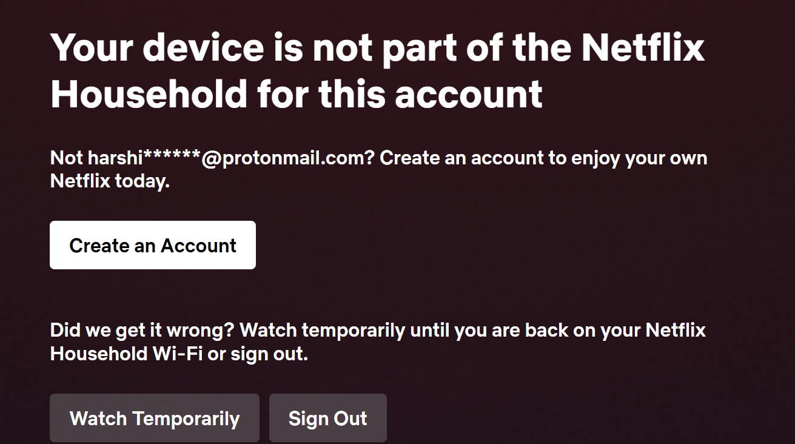Click the word 'Not' before the email address
The image size is (795, 444).
click(x=67, y=158)
